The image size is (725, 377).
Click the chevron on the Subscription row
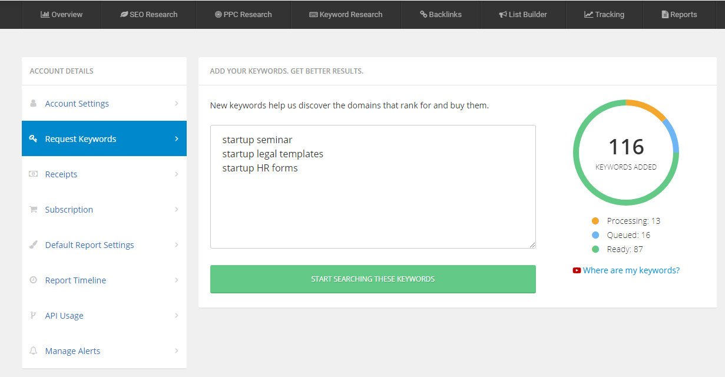[x=177, y=209]
